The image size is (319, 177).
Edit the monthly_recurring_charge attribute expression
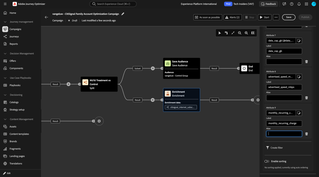tap(299, 113)
